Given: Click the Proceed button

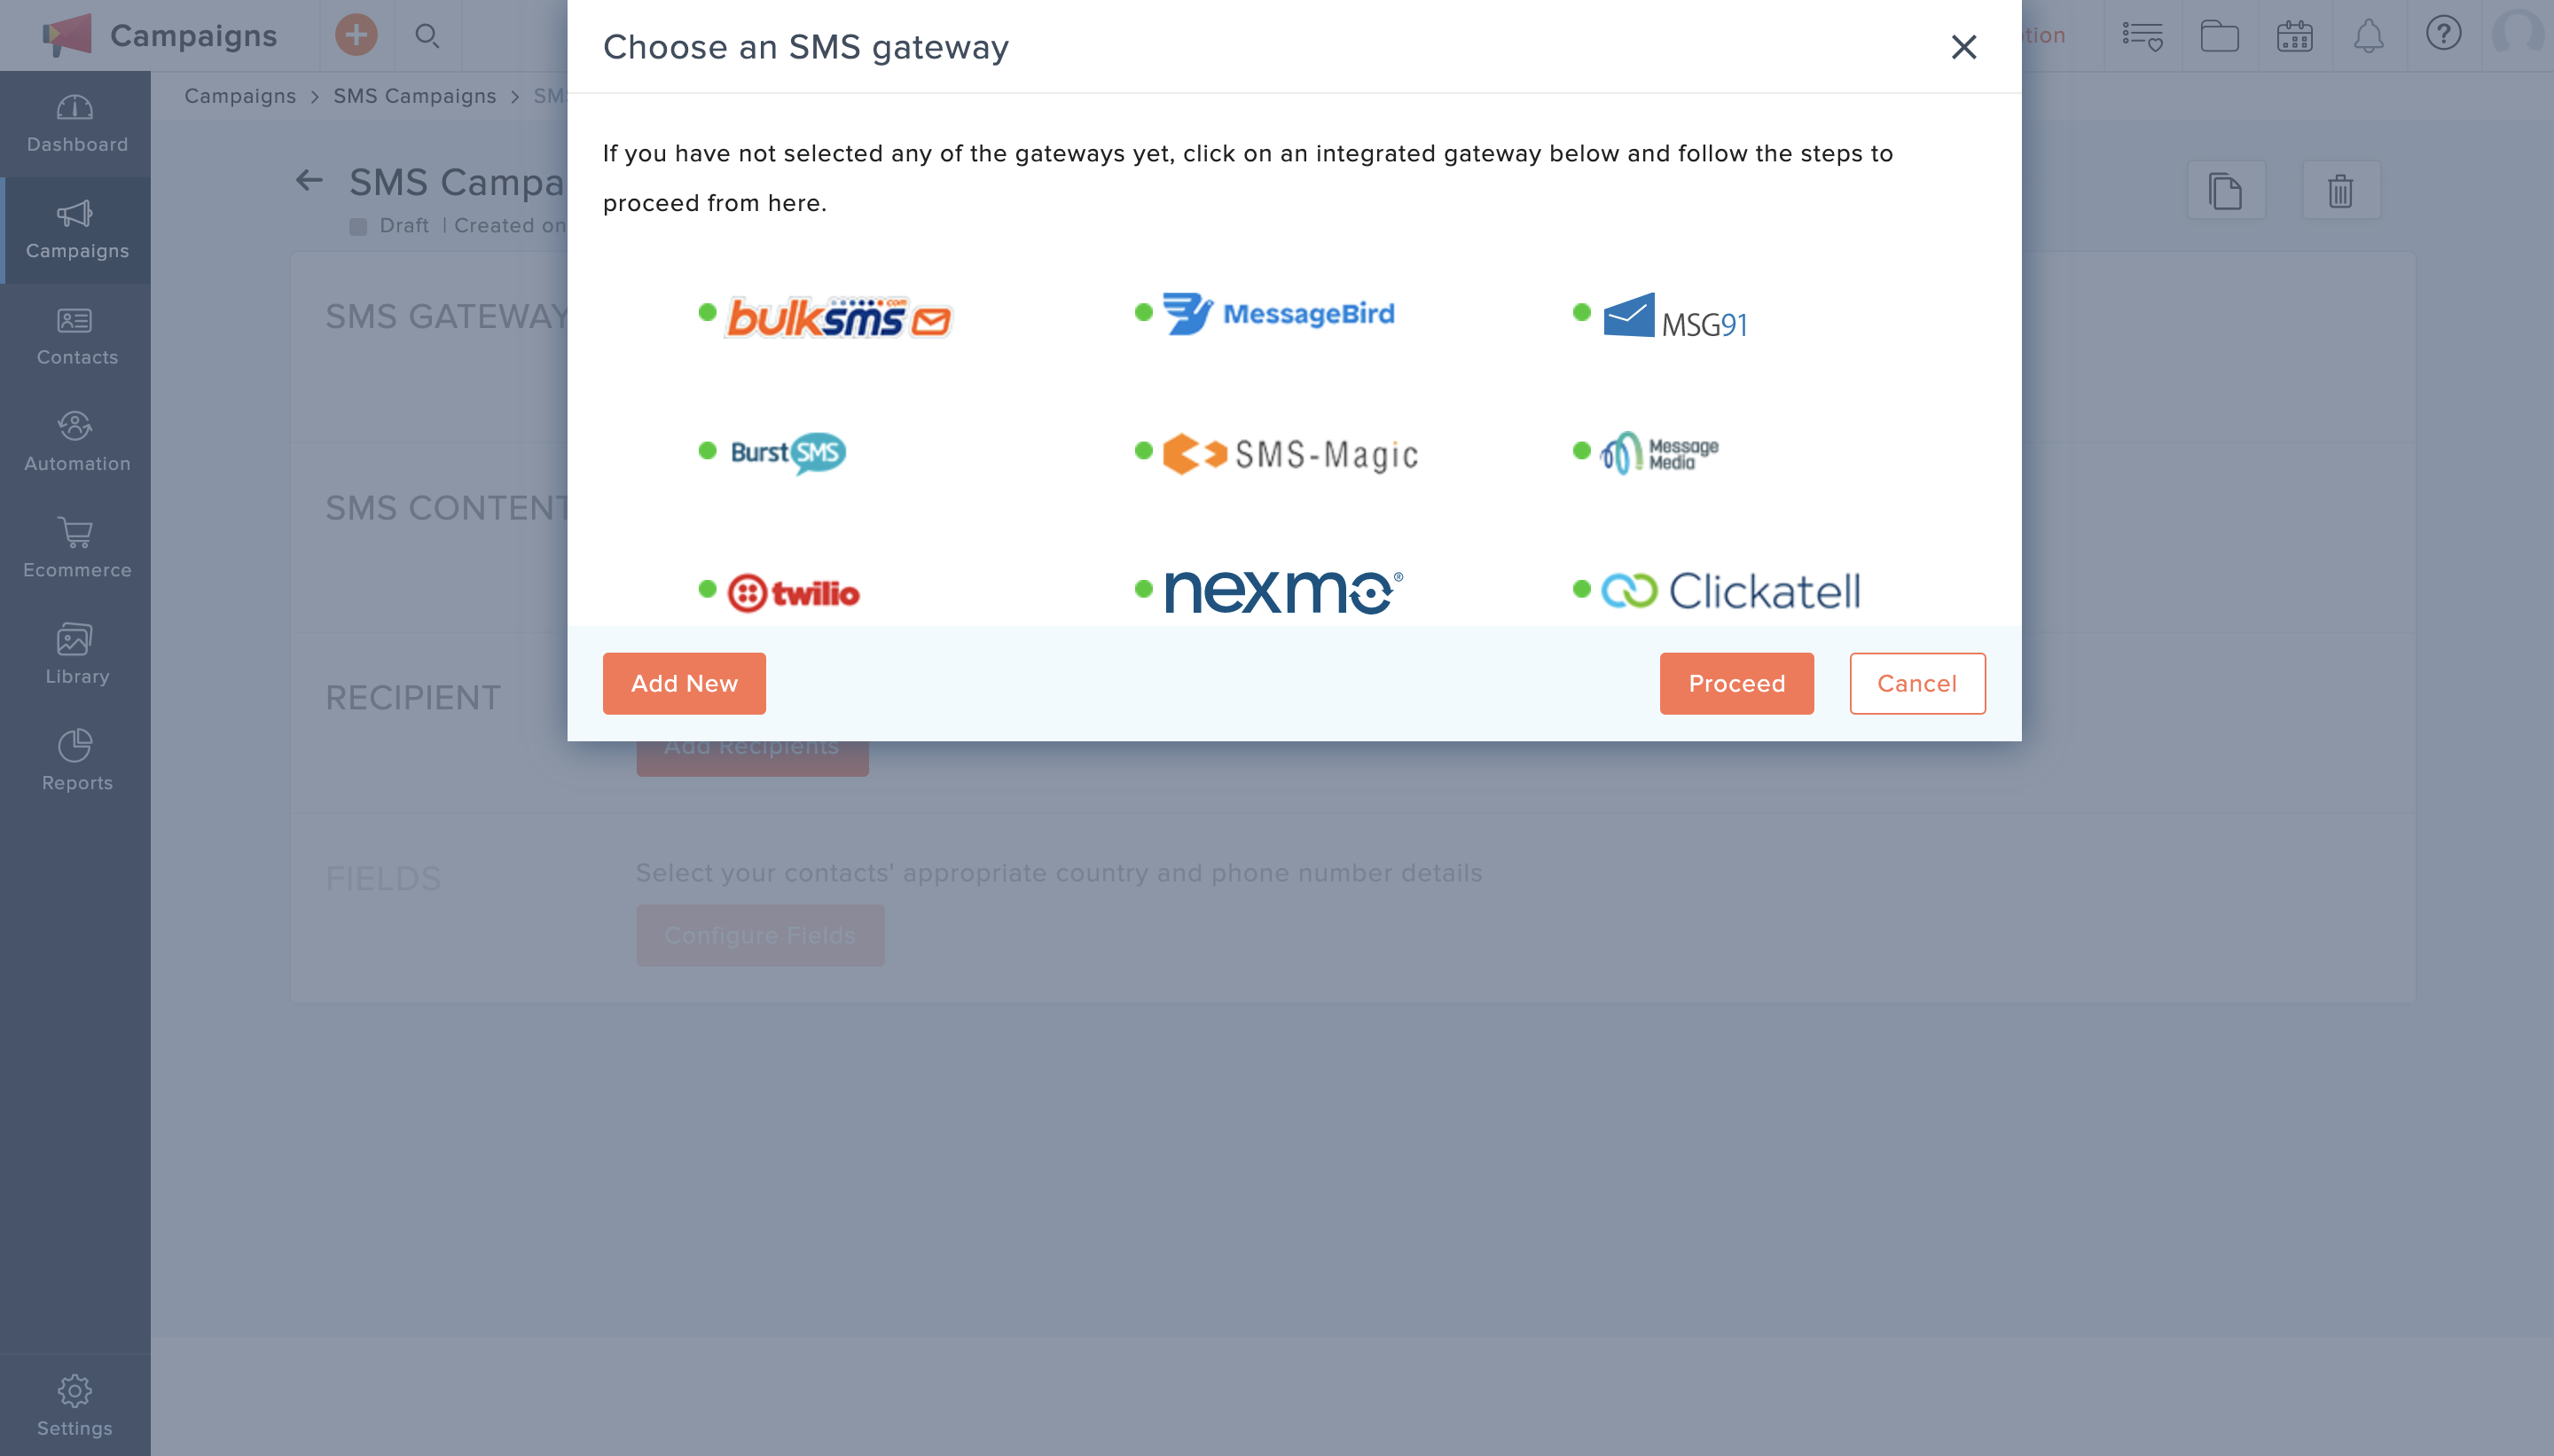Looking at the screenshot, I should coord(1736,683).
